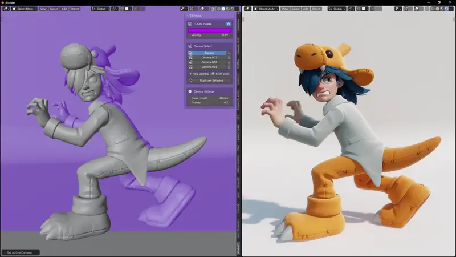Open object visibility options in left viewport
456x257 pixels.
coord(184,9)
